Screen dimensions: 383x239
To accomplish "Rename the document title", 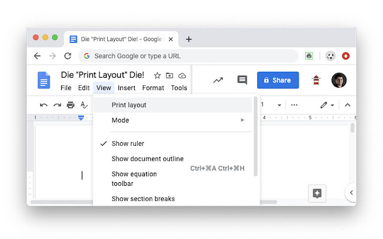I will 102,75.
